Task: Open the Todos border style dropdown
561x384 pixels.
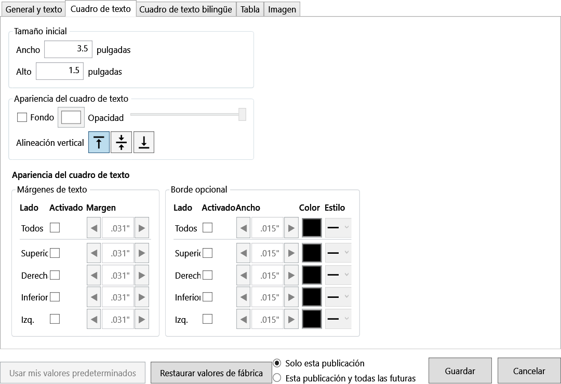Action: click(x=338, y=228)
